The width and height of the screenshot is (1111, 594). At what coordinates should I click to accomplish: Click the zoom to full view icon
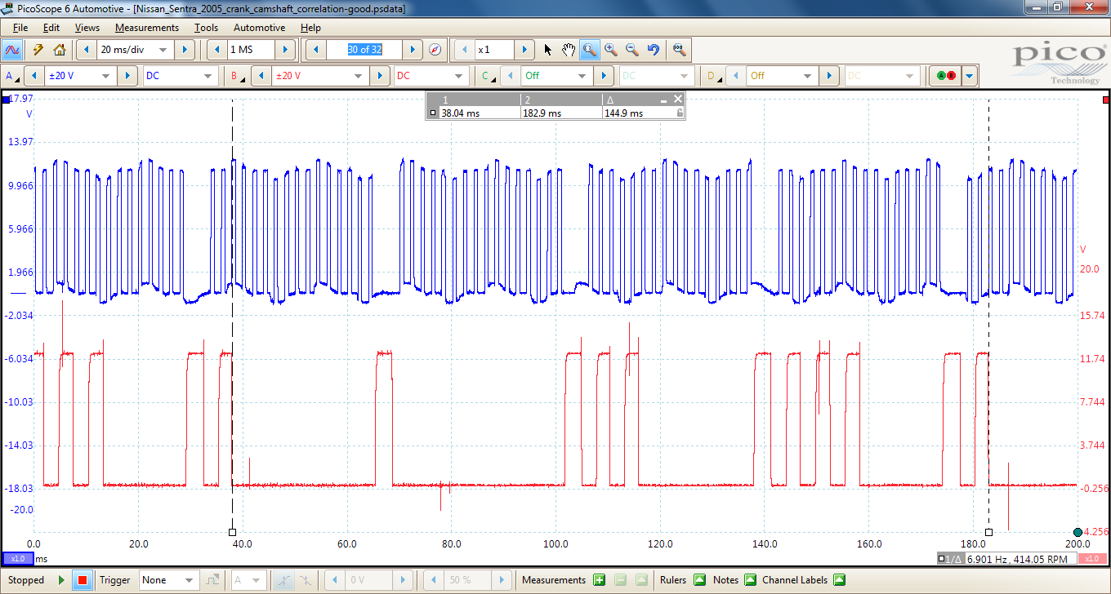[x=679, y=50]
